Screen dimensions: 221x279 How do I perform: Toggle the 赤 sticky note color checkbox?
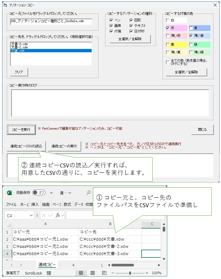[x=168, y=28]
